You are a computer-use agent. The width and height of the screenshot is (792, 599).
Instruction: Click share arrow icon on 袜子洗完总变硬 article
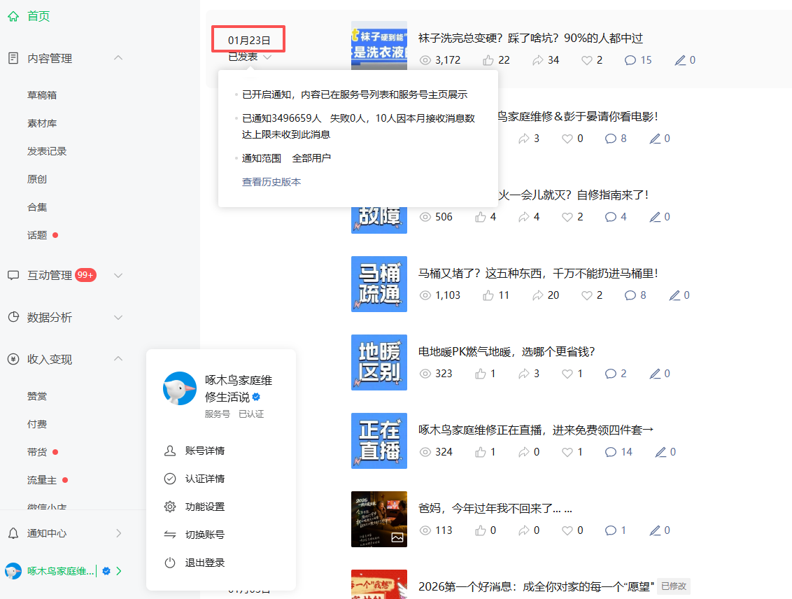pos(537,60)
